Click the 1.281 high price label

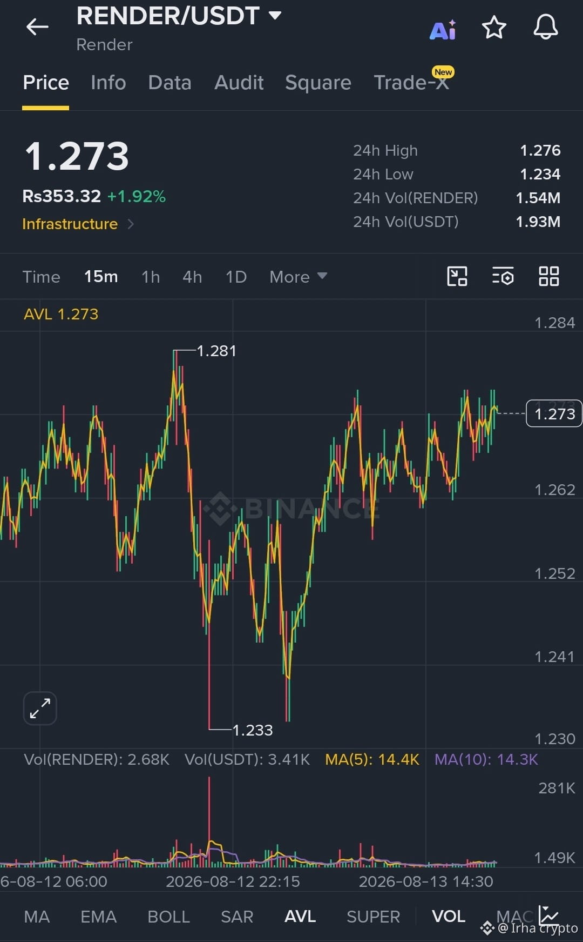click(216, 351)
